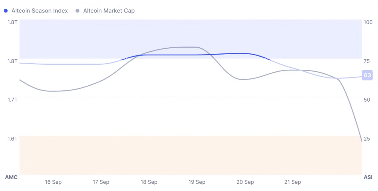Select the AMC axis label
Screen dimensions: 378x191
(11, 177)
